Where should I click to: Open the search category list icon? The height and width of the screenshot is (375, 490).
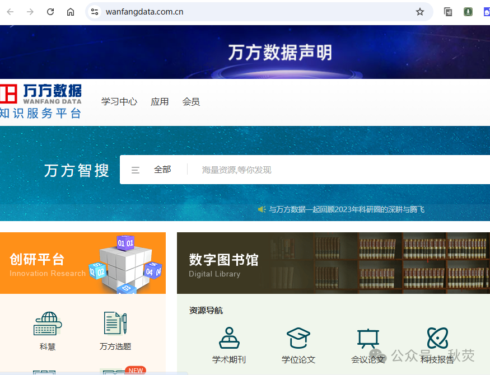[136, 170]
